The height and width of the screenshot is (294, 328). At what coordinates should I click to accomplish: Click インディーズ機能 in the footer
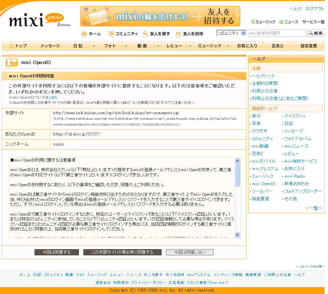pyautogui.click(x=228, y=275)
